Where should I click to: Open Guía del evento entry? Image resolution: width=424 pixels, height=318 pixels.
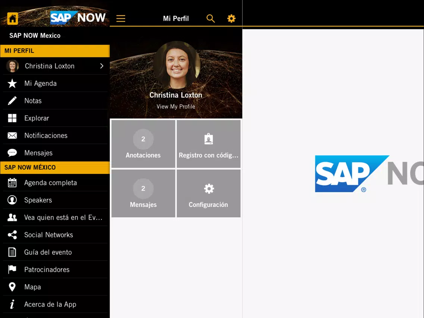(55, 252)
